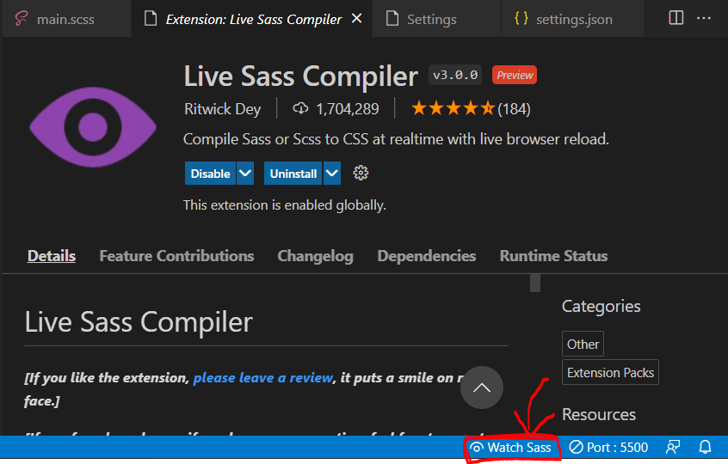Open the Details tab
The image size is (728, 464).
(x=52, y=256)
